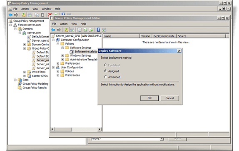Expand the Windows Settings node
The height and width of the screenshot is (151, 239).
(x=62, y=55)
